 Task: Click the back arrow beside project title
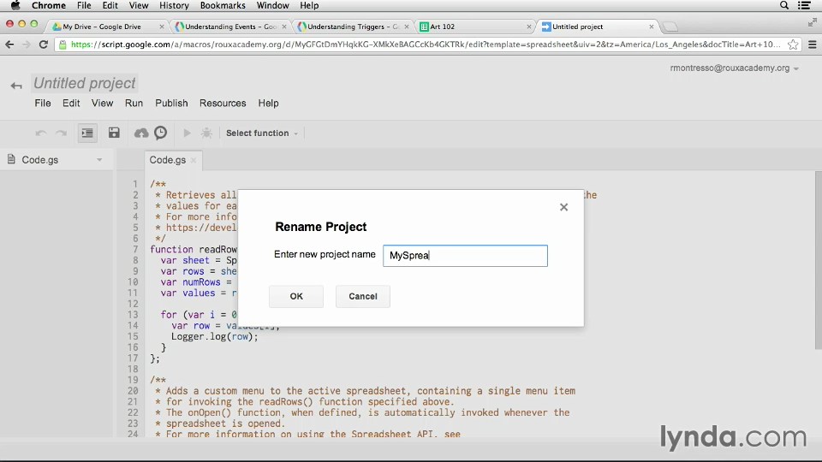pos(16,86)
